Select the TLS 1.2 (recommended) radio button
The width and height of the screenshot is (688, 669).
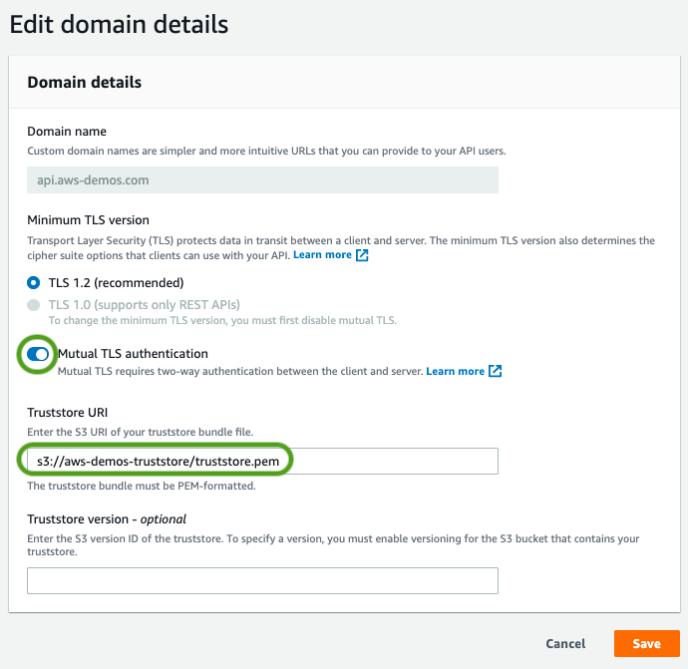[x=34, y=282]
